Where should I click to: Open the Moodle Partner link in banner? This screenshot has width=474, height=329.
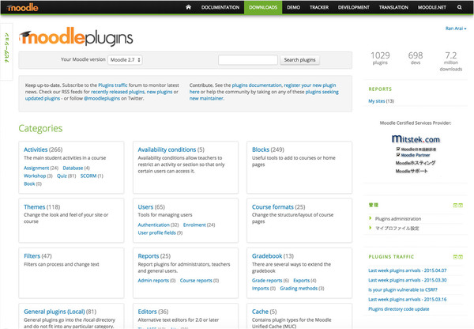coord(416,155)
